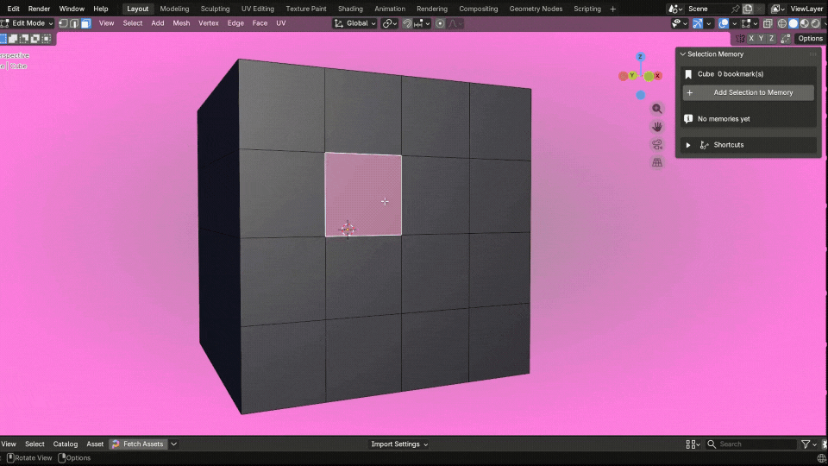Switch to the Geometry Nodes workspace tab

tap(536, 9)
